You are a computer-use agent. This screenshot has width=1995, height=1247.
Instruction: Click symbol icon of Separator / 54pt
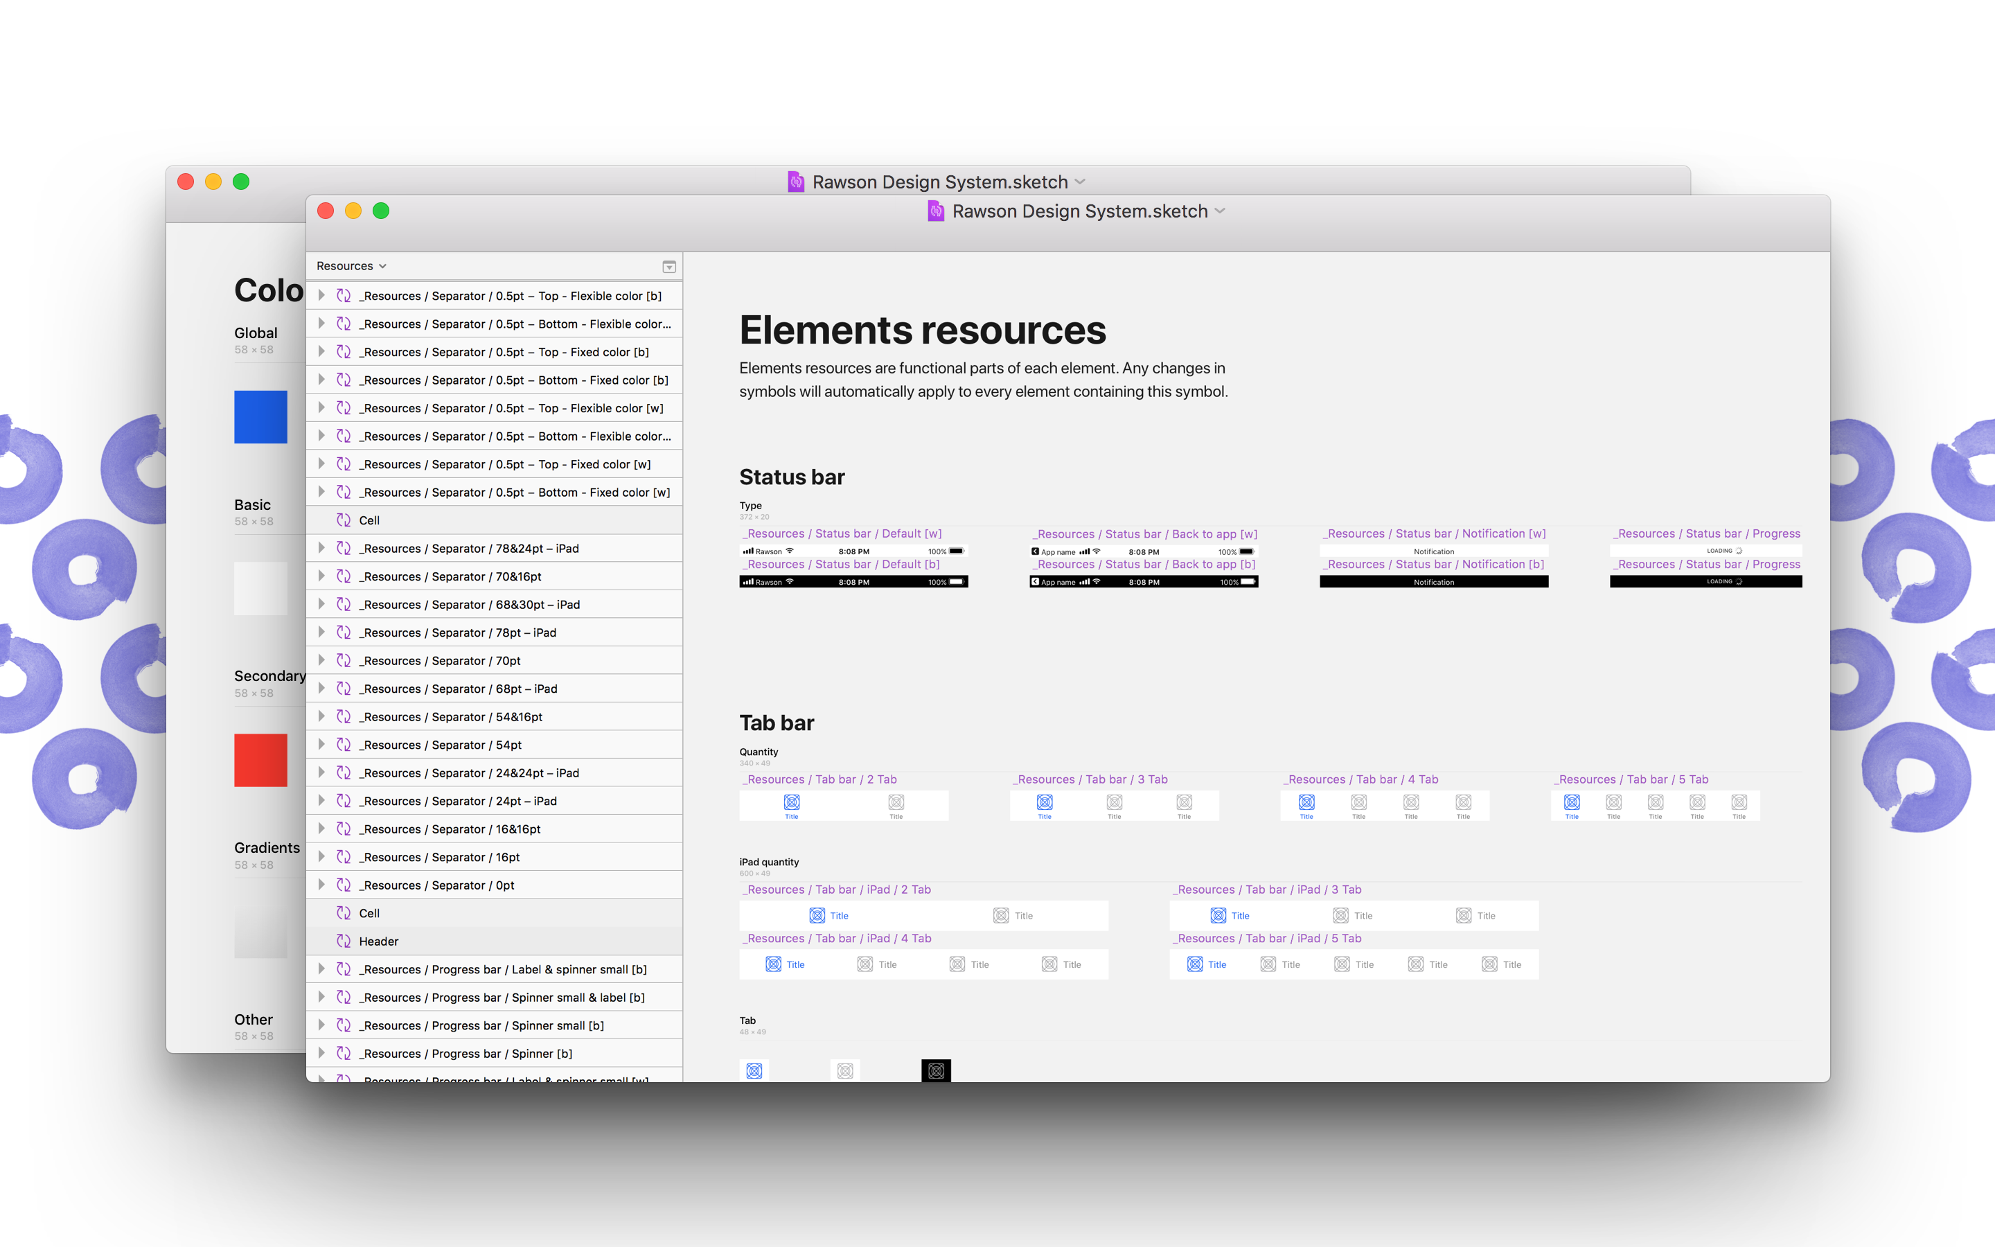344,744
